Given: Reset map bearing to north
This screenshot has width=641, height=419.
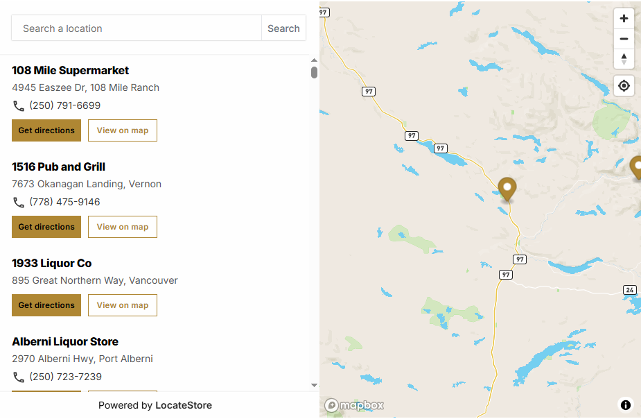Looking at the screenshot, I should 624,59.
